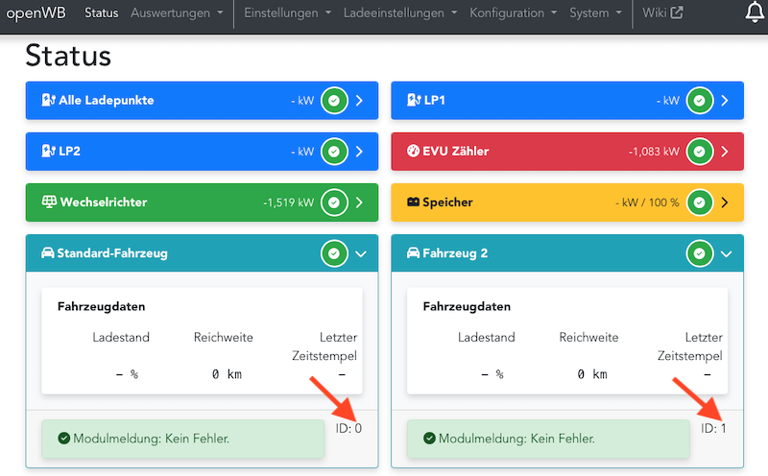This screenshot has width=768, height=476.
Task: Click green status check on Speicher
Action: coord(700,202)
